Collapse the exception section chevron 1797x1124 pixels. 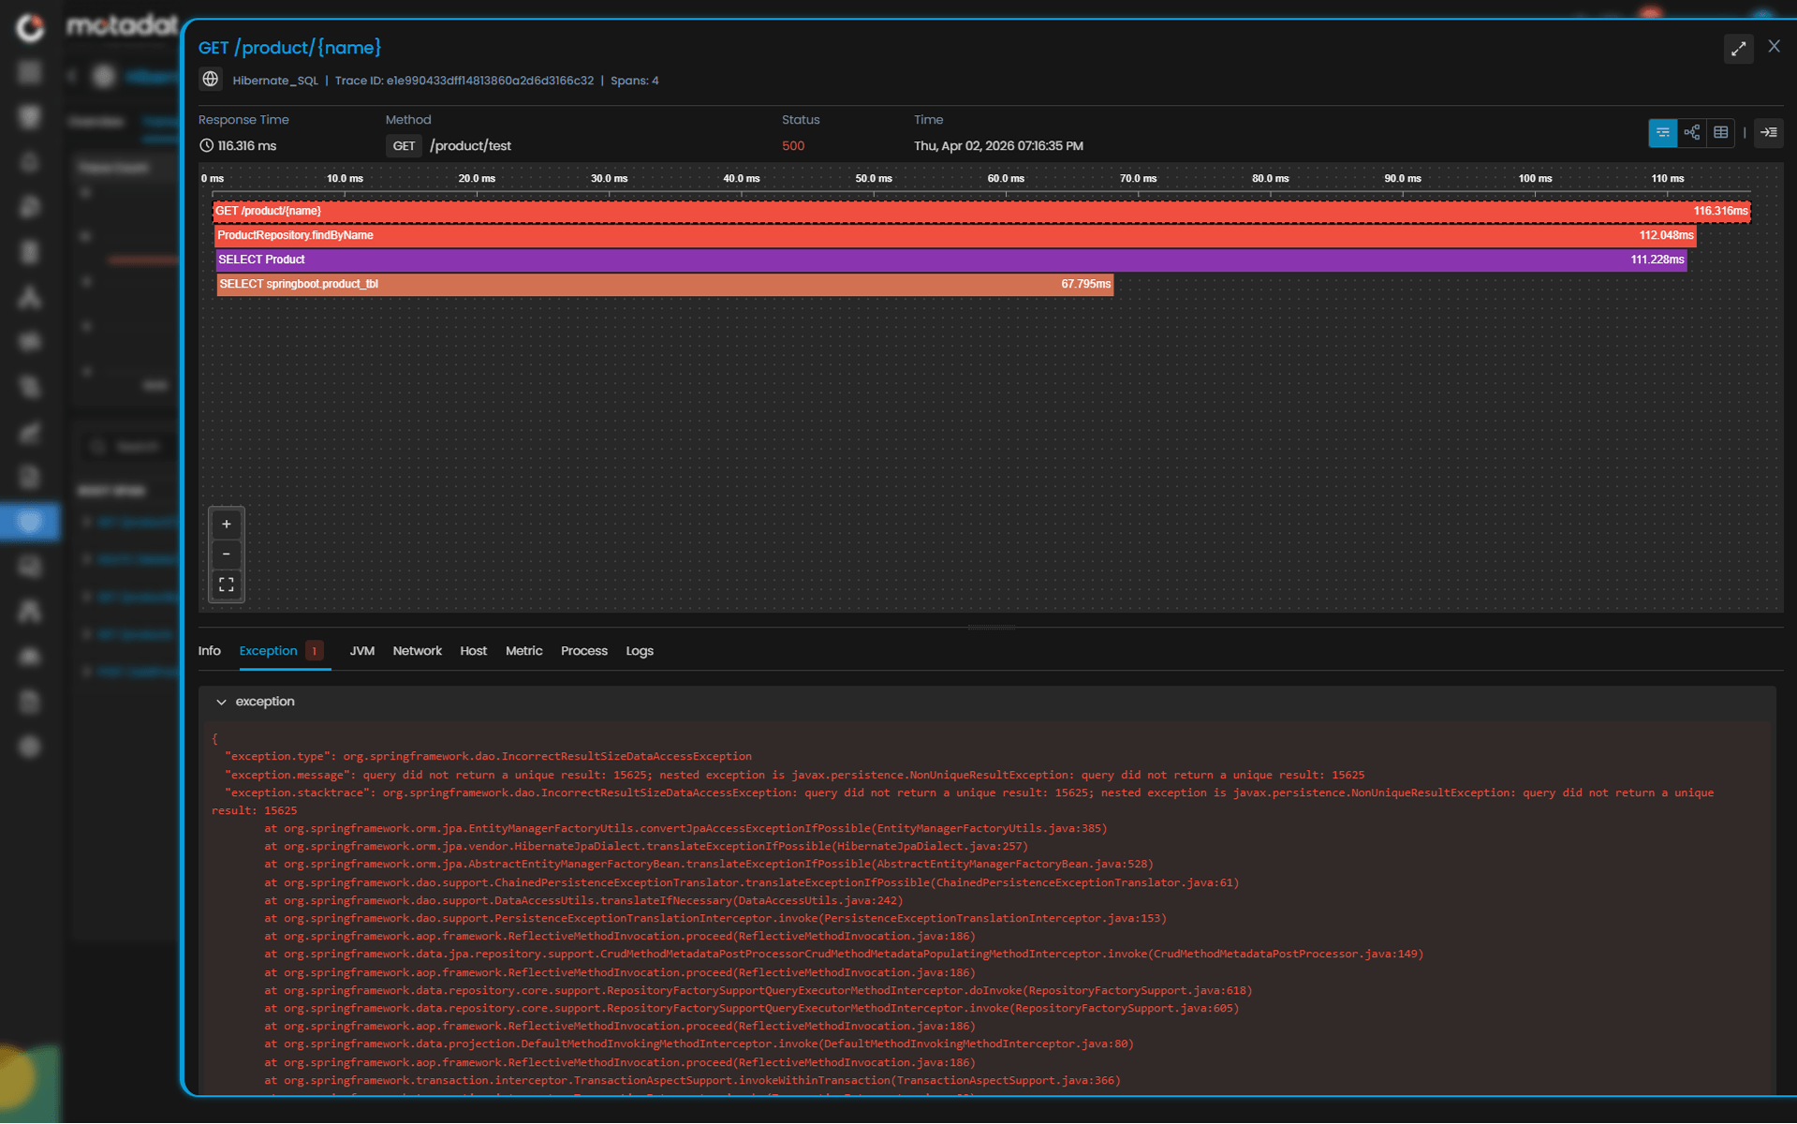(221, 702)
